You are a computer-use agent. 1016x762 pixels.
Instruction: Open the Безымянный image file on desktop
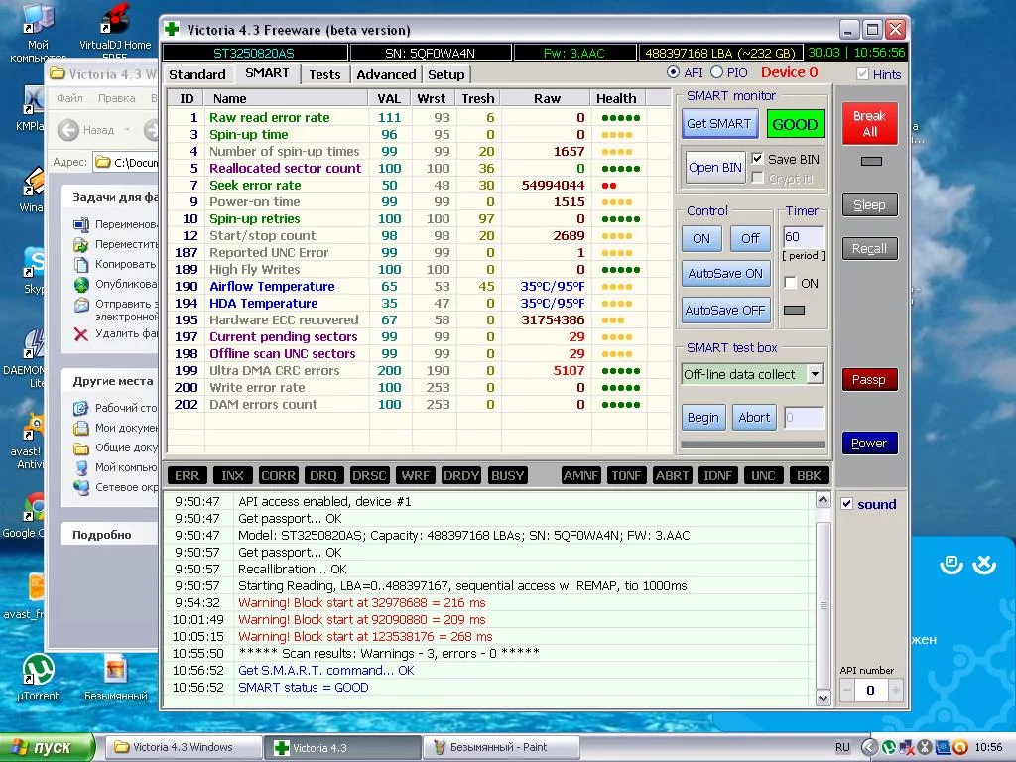[x=115, y=677]
